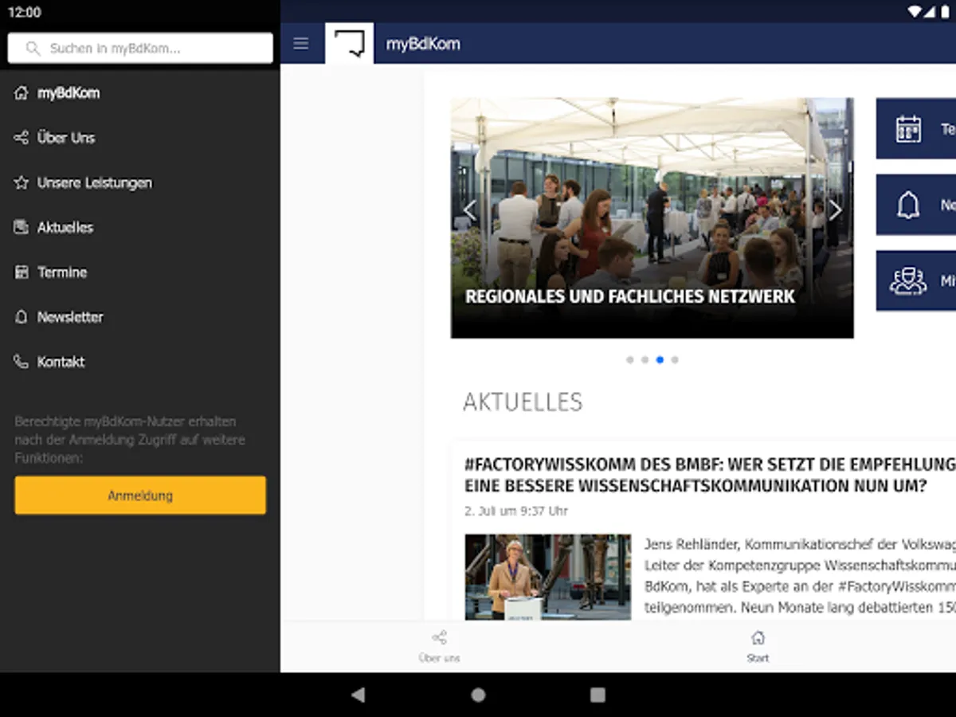Click the 12:00 clock in status bar

point(25,13)
